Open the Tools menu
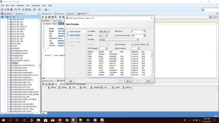 44,5
